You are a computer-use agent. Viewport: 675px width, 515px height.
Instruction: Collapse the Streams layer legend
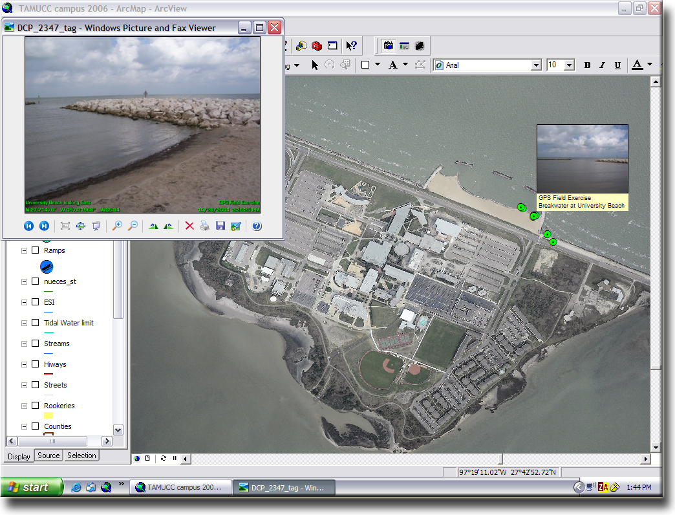pos(24,344)
